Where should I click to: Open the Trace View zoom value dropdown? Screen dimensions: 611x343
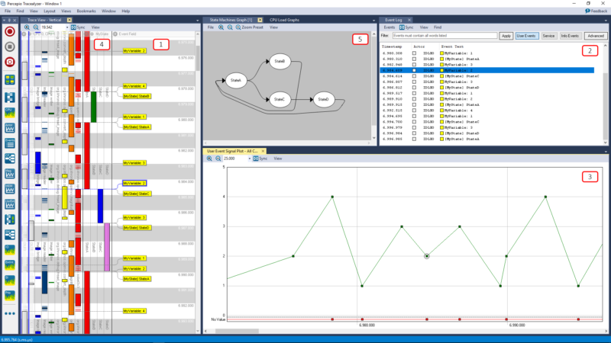[66, 27]
